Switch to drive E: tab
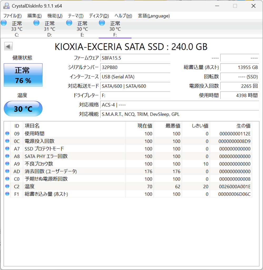Viewport: 263px width, 270px height. (x=82, y=29)
